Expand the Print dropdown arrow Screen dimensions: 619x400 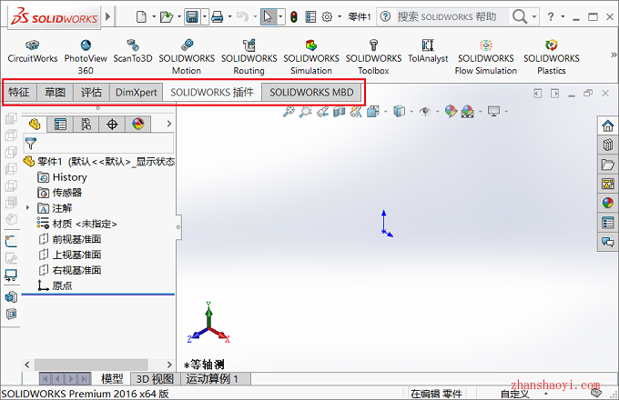point(229,17)
